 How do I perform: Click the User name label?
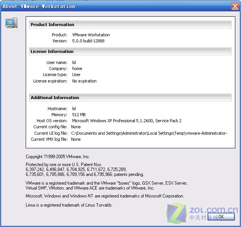(57, 62)
